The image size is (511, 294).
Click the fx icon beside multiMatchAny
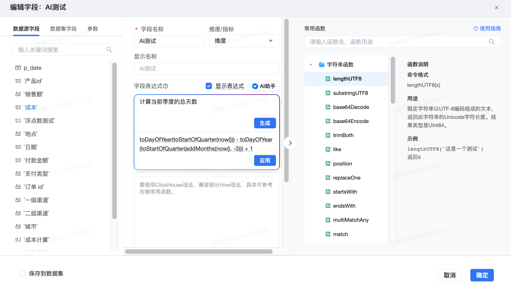pyautogui.click(x=328, y=220)
